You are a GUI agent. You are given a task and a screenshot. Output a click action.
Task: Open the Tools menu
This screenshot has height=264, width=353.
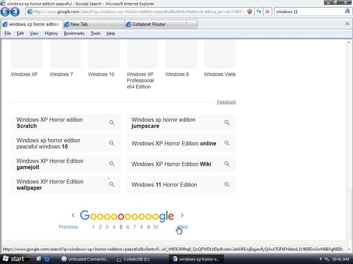95,33
